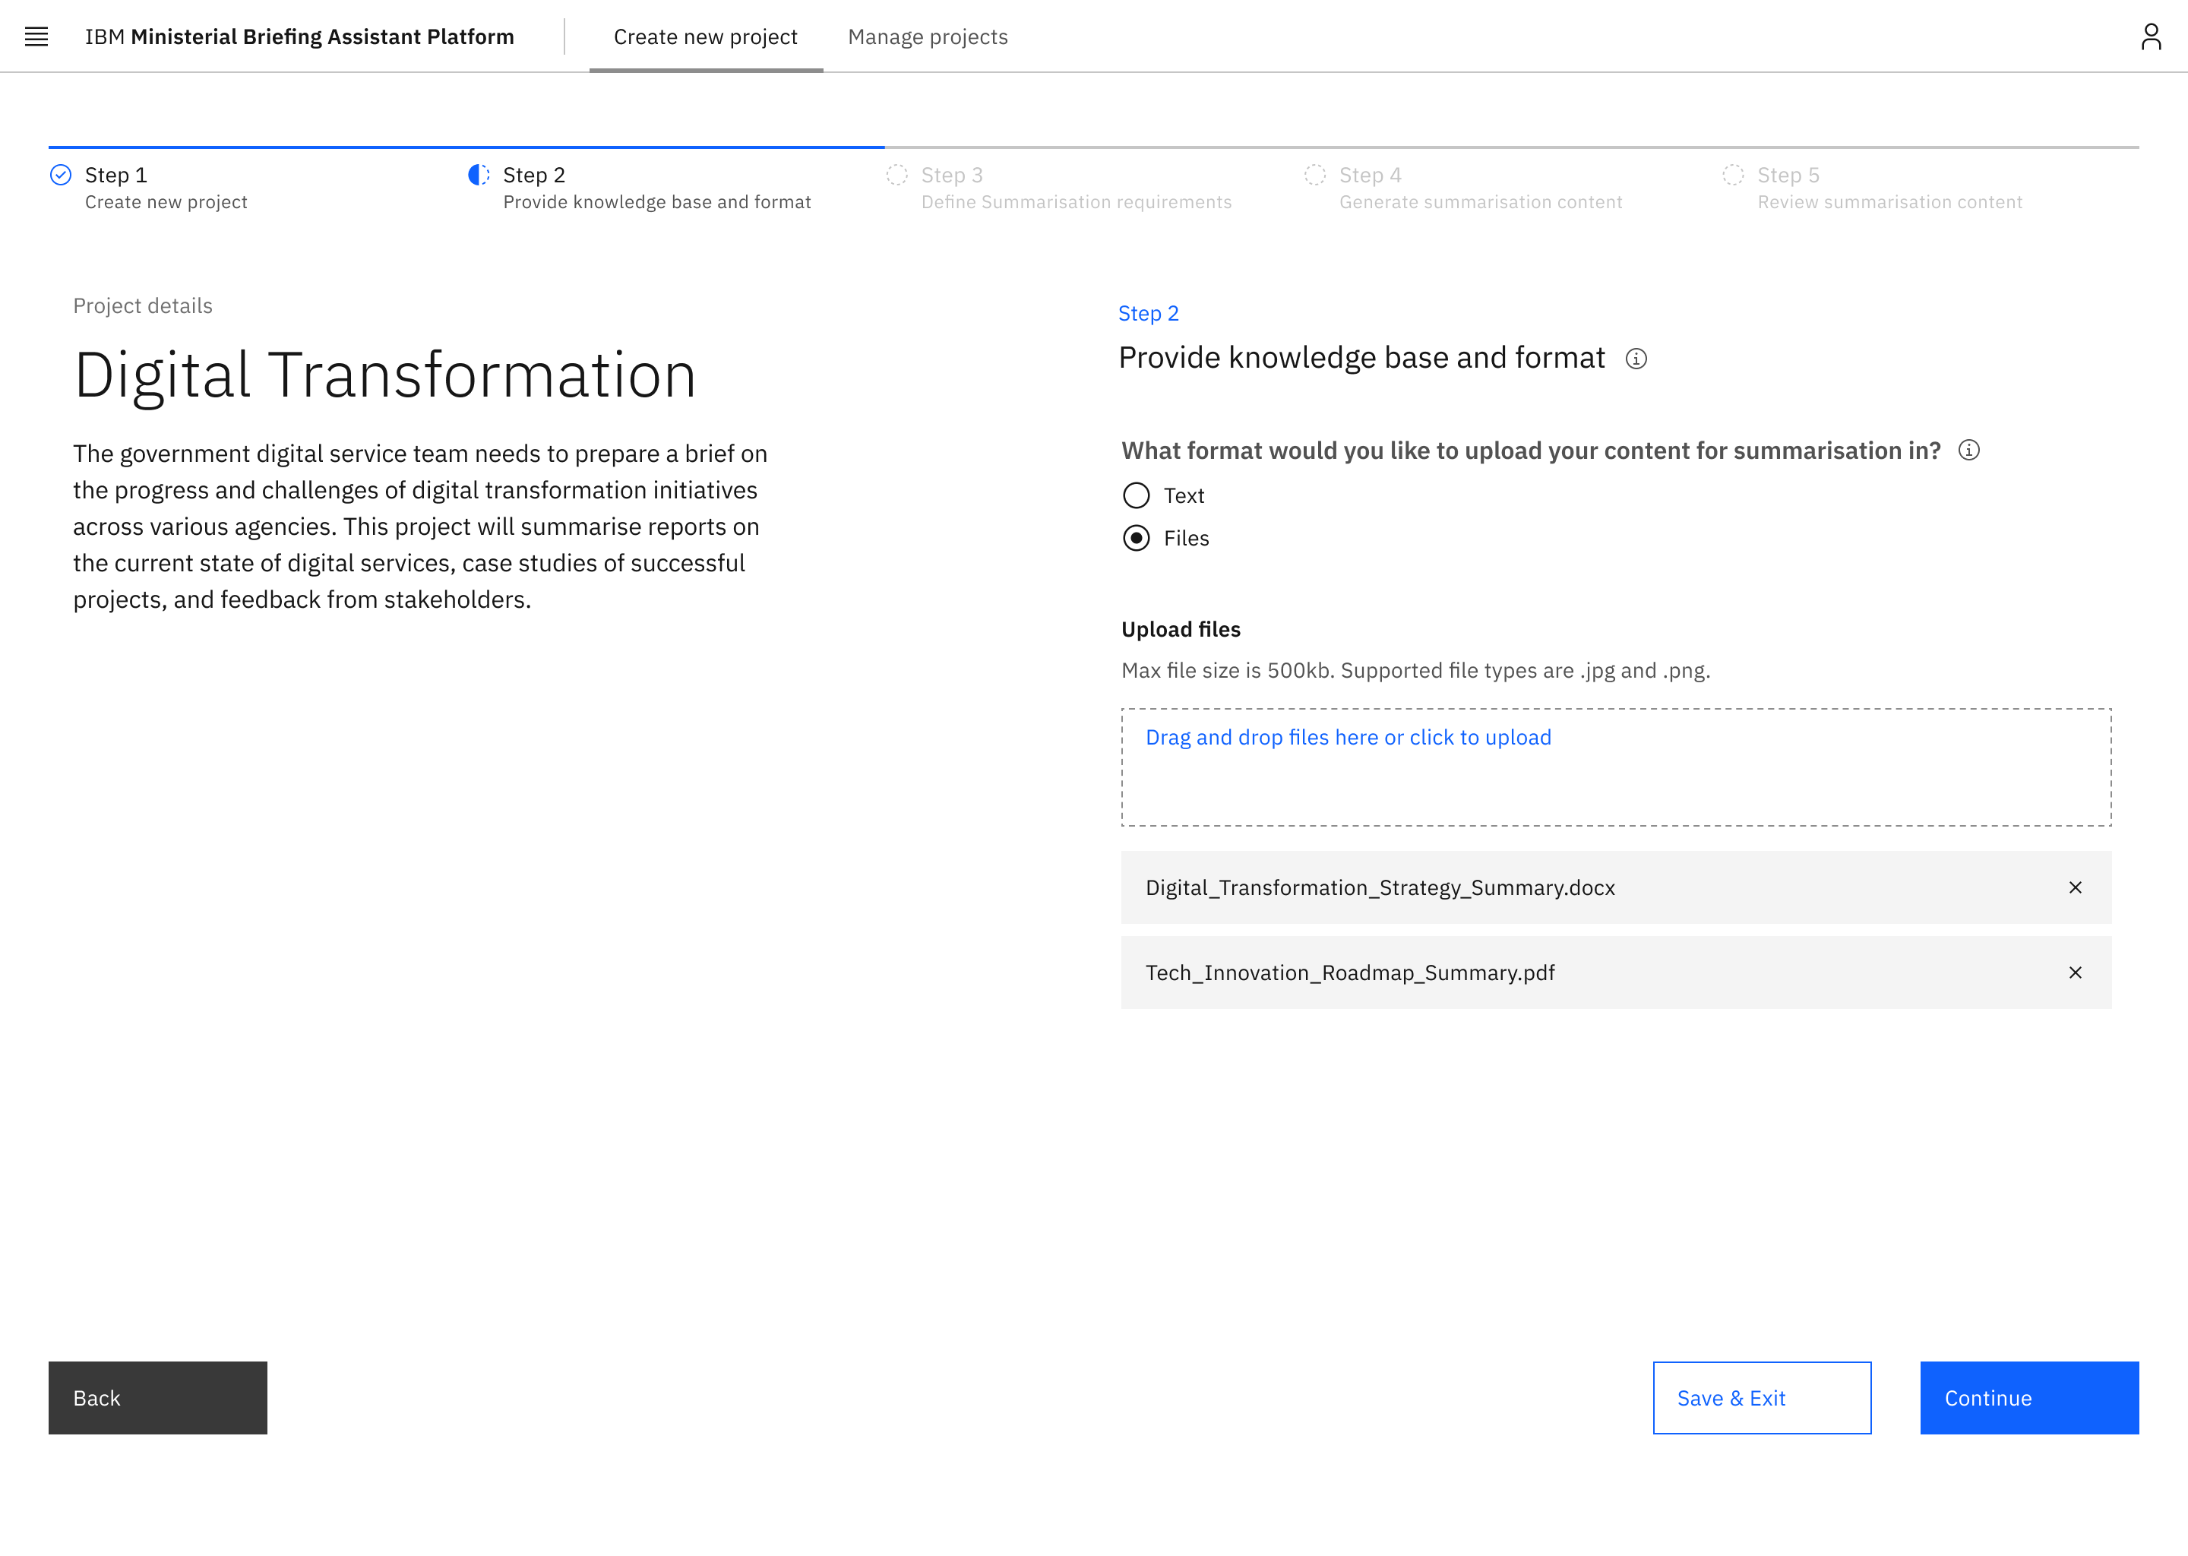Click the Save & Exit button
Image resolution: width=2188 pixels, height=1556 pixels.
(1762, 1397)
